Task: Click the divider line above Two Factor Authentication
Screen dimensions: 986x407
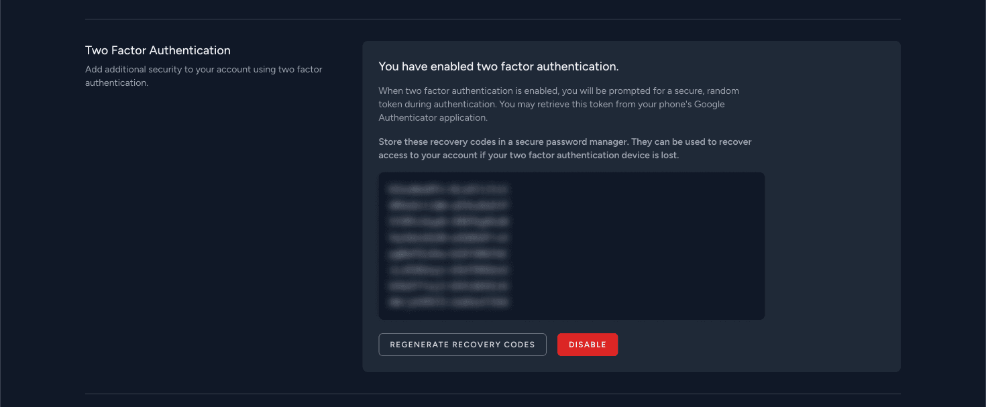Action: 492,19
